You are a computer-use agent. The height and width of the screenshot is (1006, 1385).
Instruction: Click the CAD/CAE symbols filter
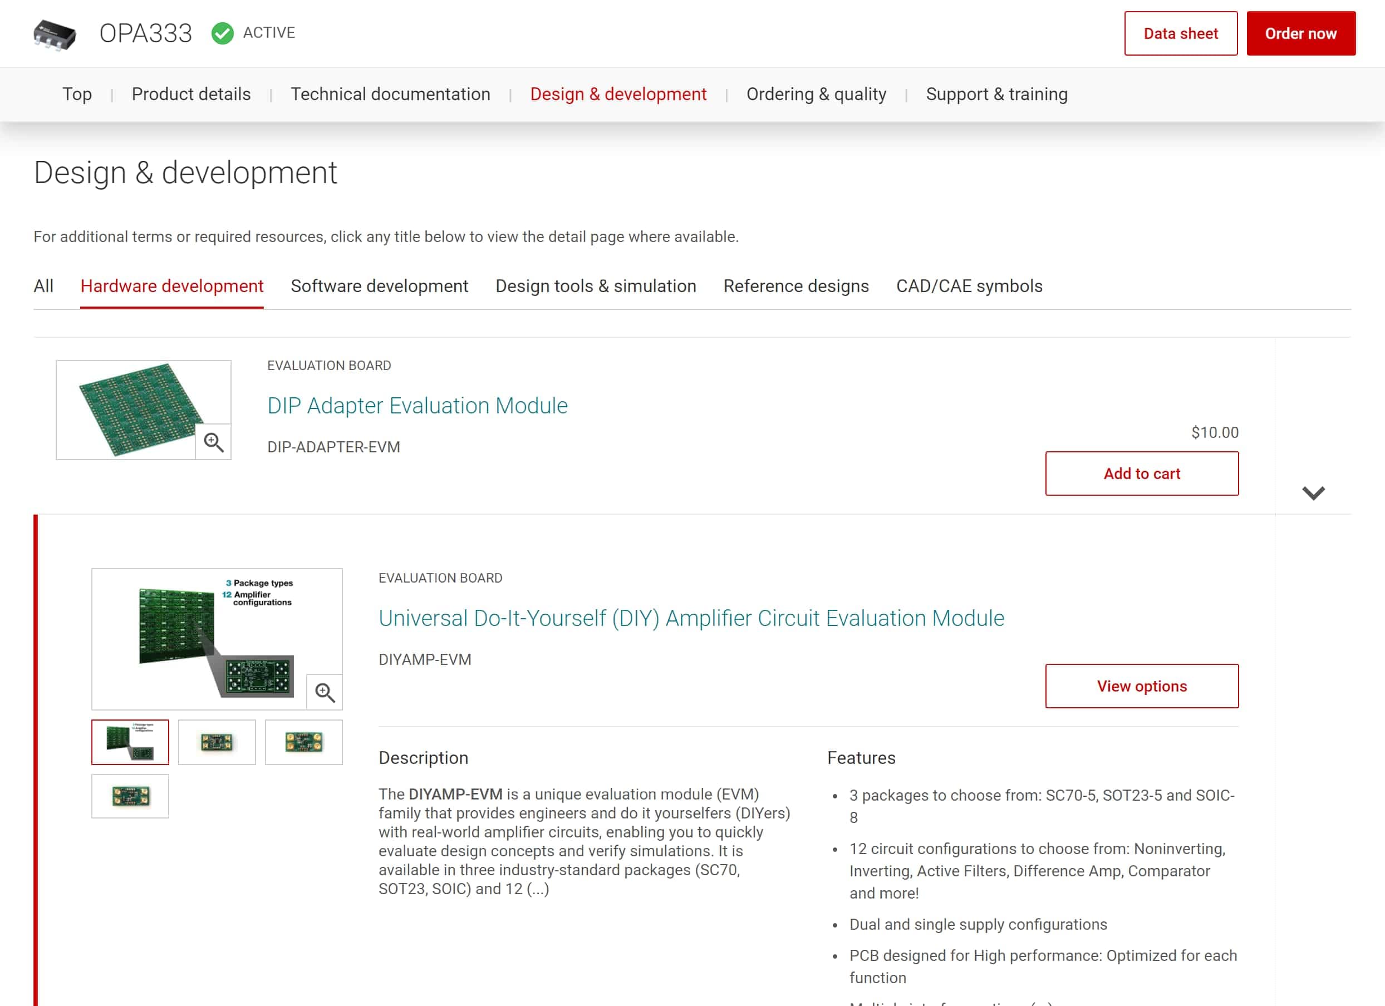coord(969,285)
